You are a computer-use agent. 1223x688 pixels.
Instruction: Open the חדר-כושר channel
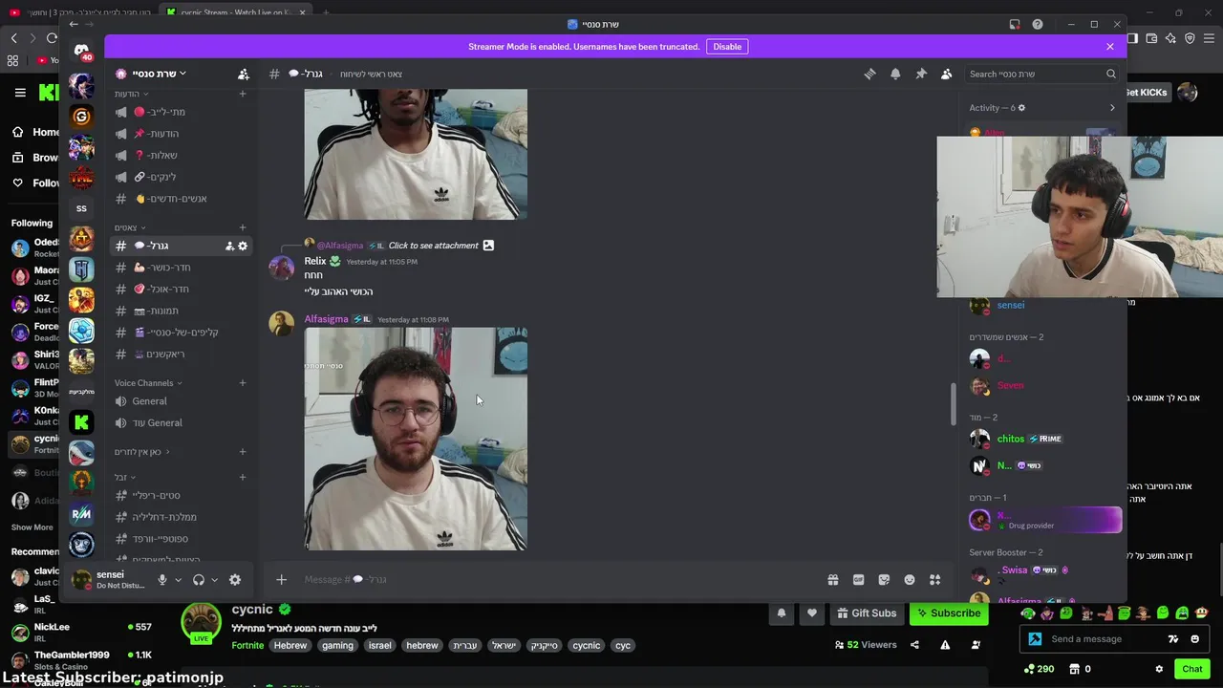coord(180,268)
